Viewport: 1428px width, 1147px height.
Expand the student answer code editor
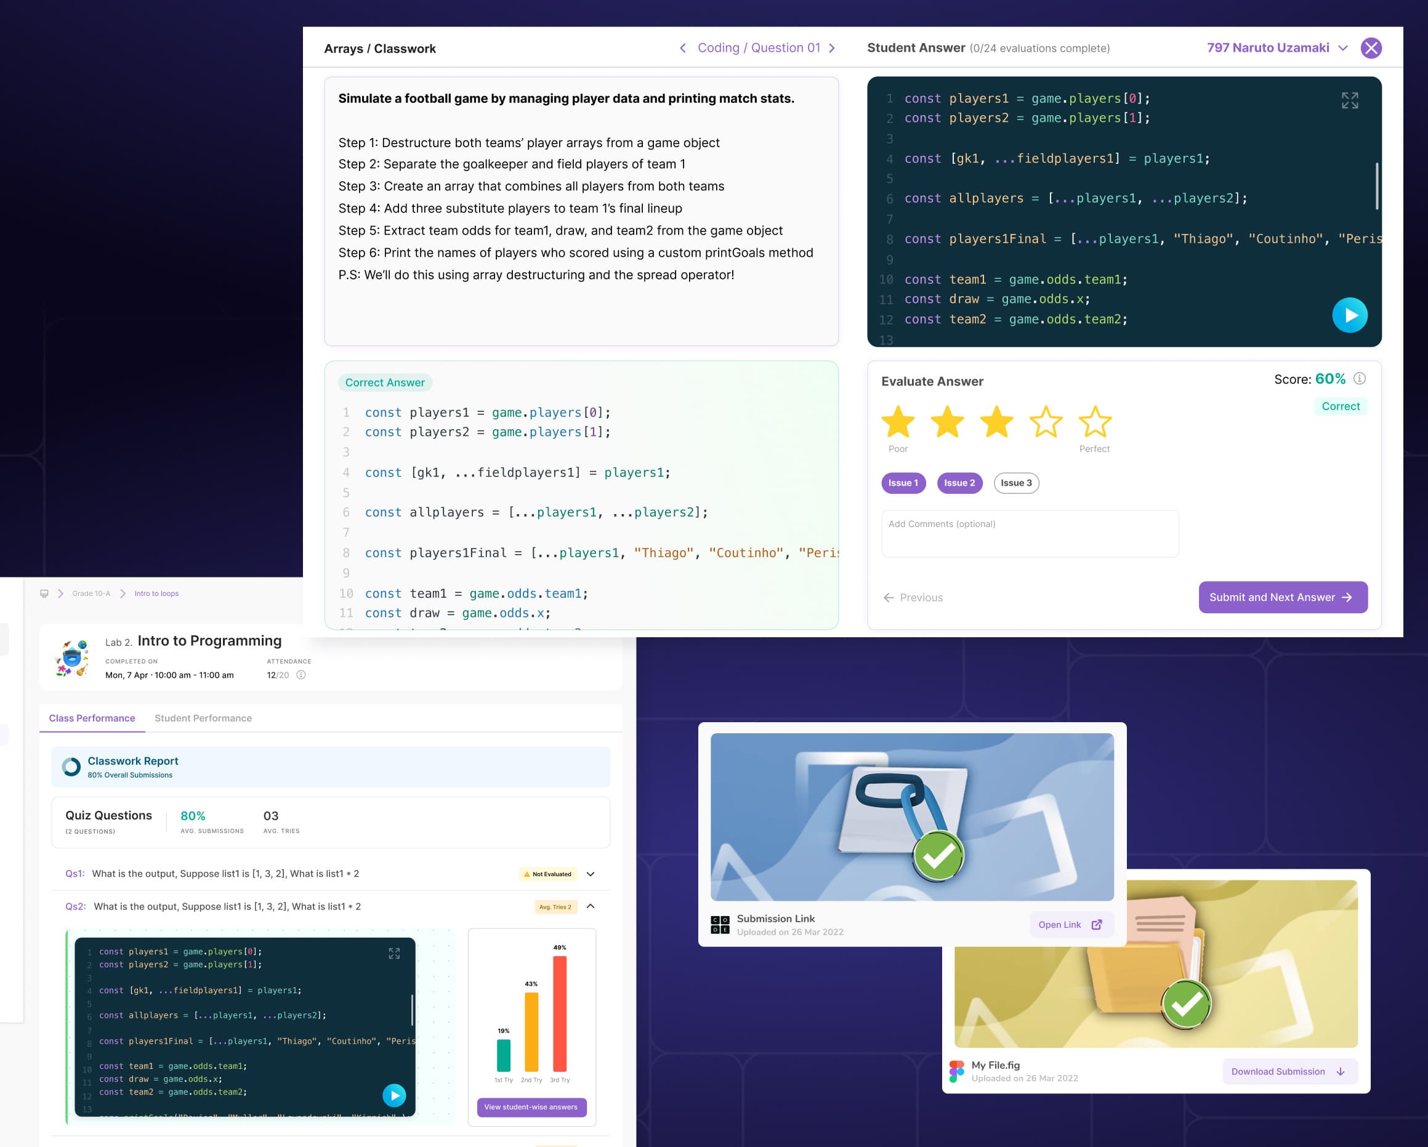pyautogui.click(x=1349, y=100)
